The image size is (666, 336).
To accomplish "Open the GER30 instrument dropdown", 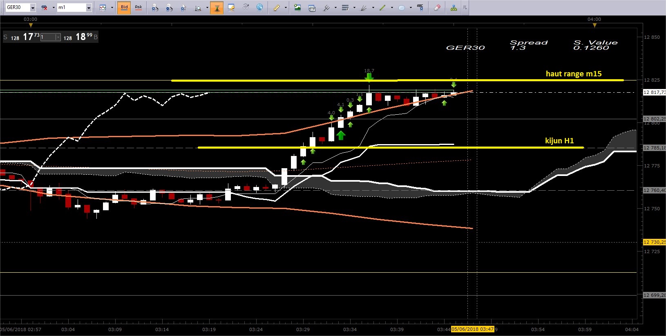I will tap(33, 8).
